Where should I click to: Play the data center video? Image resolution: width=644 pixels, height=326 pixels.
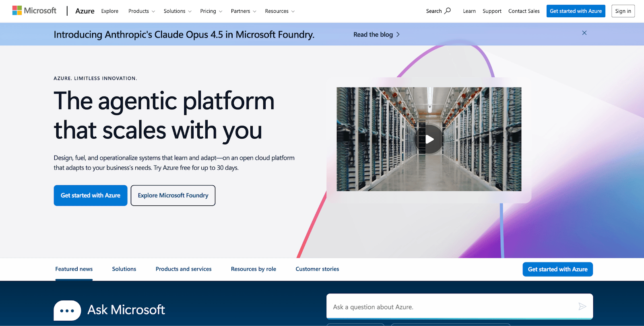(429, 139)
